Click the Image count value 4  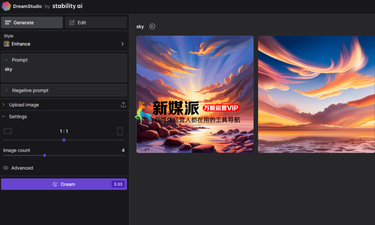pyautogui.click(x=123, y=150)
